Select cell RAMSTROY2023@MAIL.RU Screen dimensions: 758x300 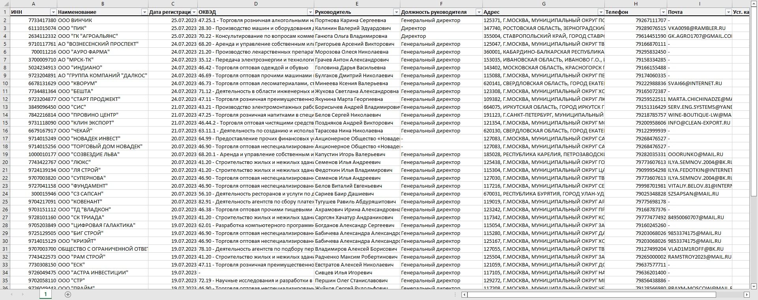tap(700, 257)
